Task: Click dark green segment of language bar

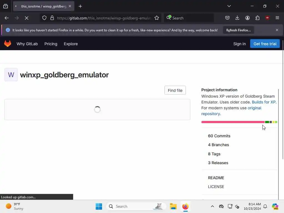Action: tap(267, 122)
